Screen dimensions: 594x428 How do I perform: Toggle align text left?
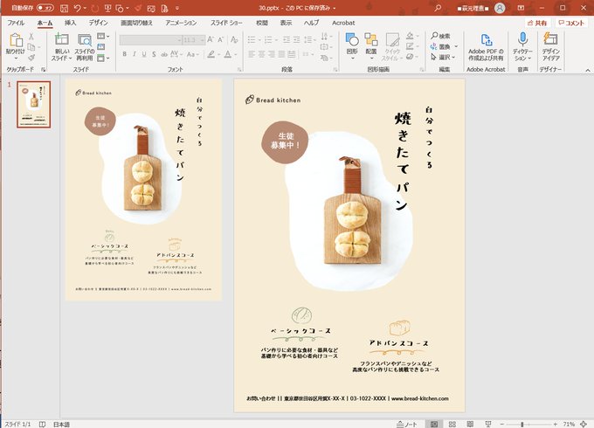coord(252,54)
